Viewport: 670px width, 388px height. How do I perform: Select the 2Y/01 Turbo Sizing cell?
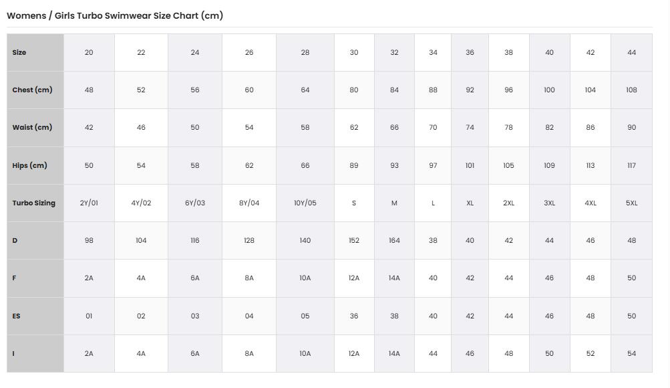(x=89, y=203)
